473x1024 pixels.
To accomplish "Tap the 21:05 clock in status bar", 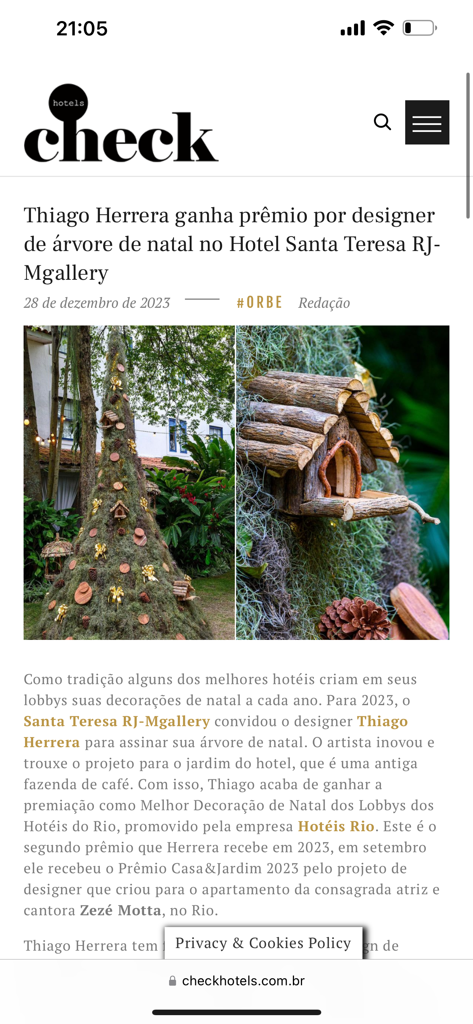I will (82, 29).
